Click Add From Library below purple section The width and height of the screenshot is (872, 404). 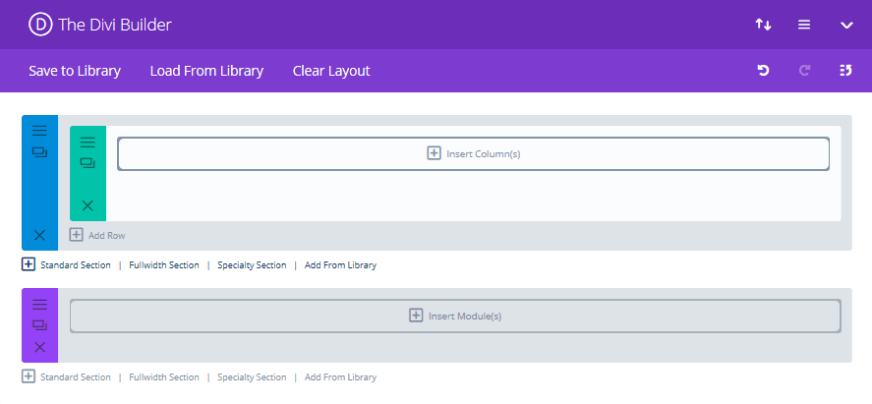[340, 377]
